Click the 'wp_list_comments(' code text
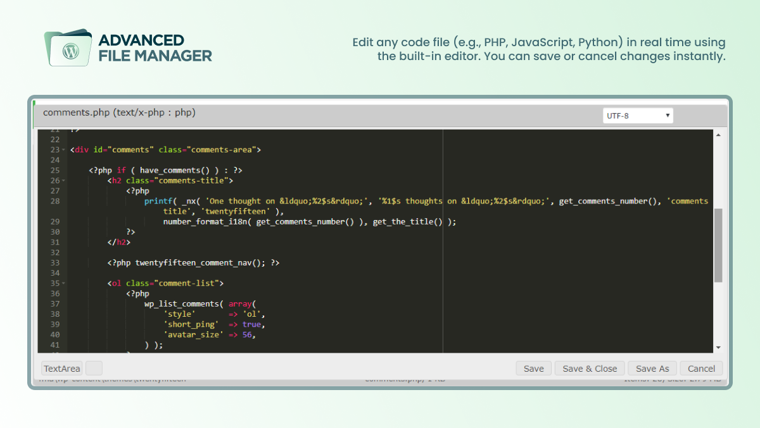The width and height of the screenshot is (760, 428). click(184, 304)
